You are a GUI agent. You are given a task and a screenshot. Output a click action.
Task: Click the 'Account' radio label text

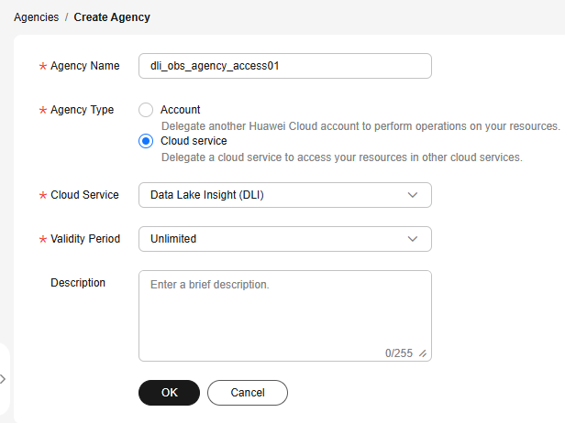point(180,110)
